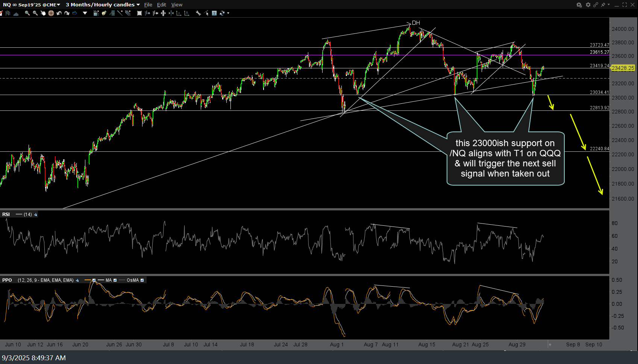Toggle the MA checkbox in the PPO panel

(x=115, y=280)
